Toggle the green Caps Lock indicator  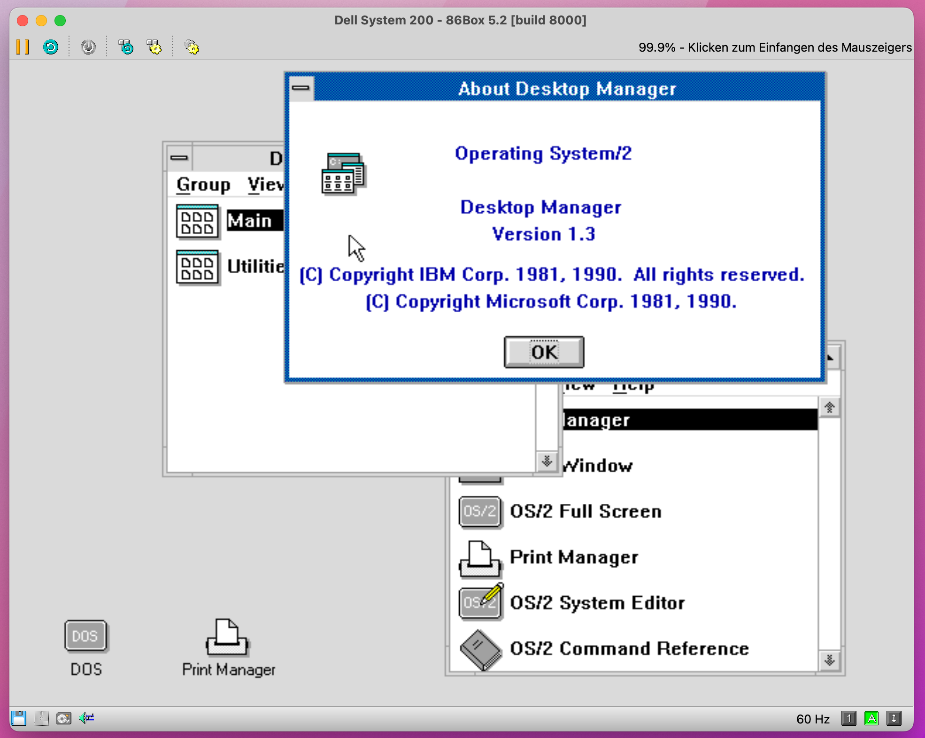click(x=871, y=718)
